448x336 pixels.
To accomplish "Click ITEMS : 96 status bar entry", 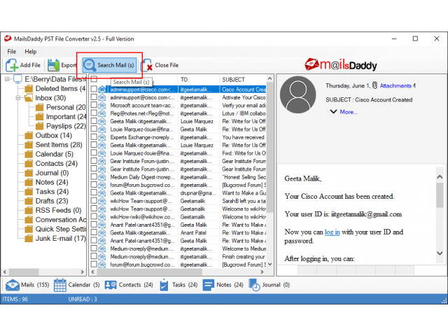I will tap(15, 299).
